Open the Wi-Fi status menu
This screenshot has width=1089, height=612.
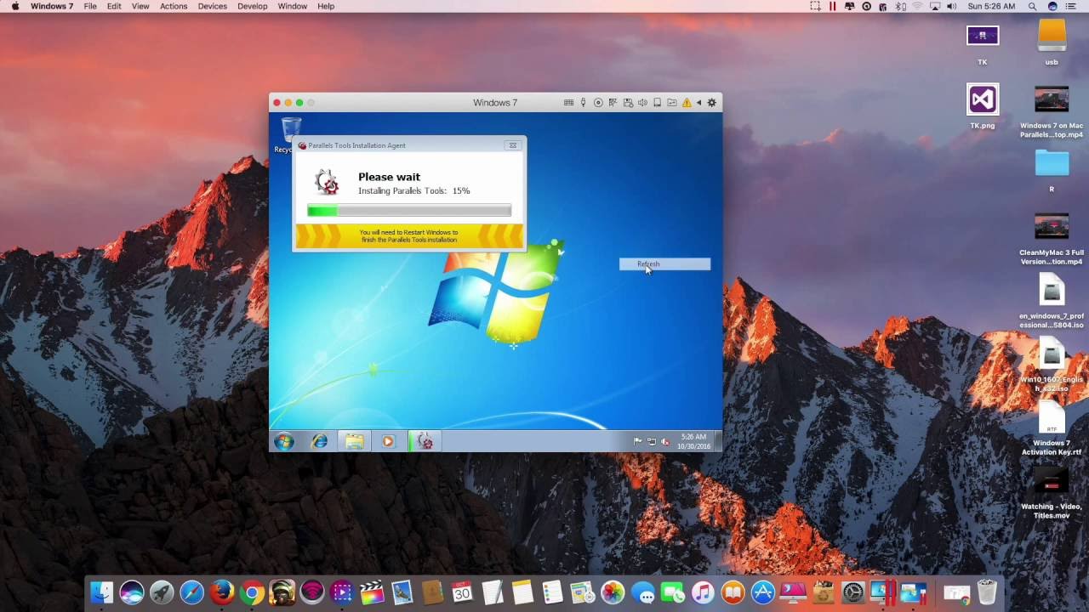point(917,6)
